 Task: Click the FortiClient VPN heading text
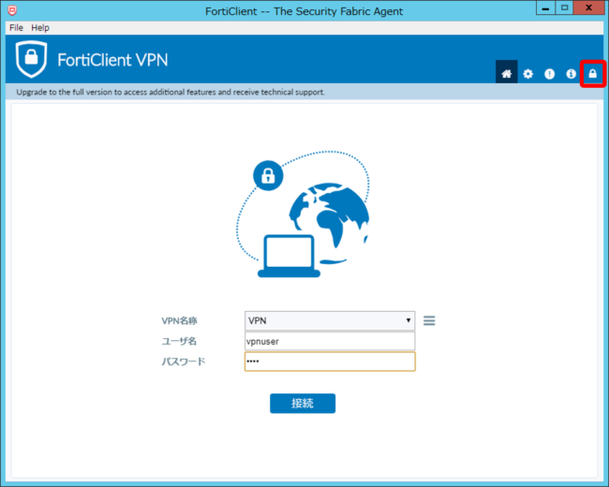(112, 60)
